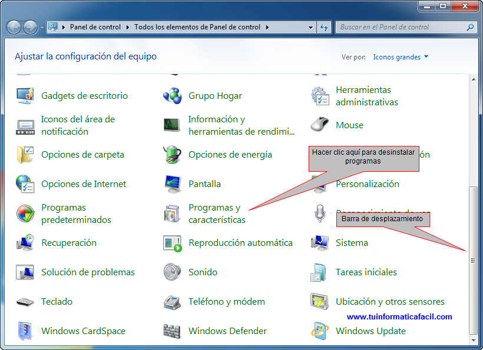
Task: Open the Windows Update text link
Action: pos(370,331)
